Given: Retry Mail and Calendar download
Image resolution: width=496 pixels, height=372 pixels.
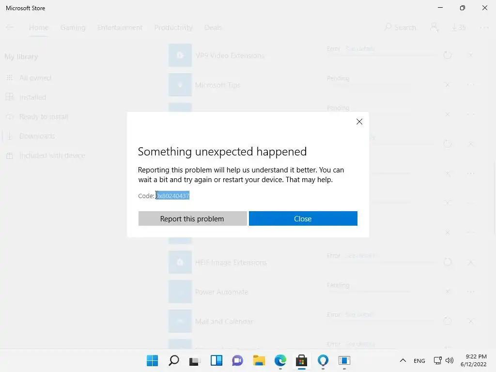Looking at the screenshot, I should coord(447,321).
